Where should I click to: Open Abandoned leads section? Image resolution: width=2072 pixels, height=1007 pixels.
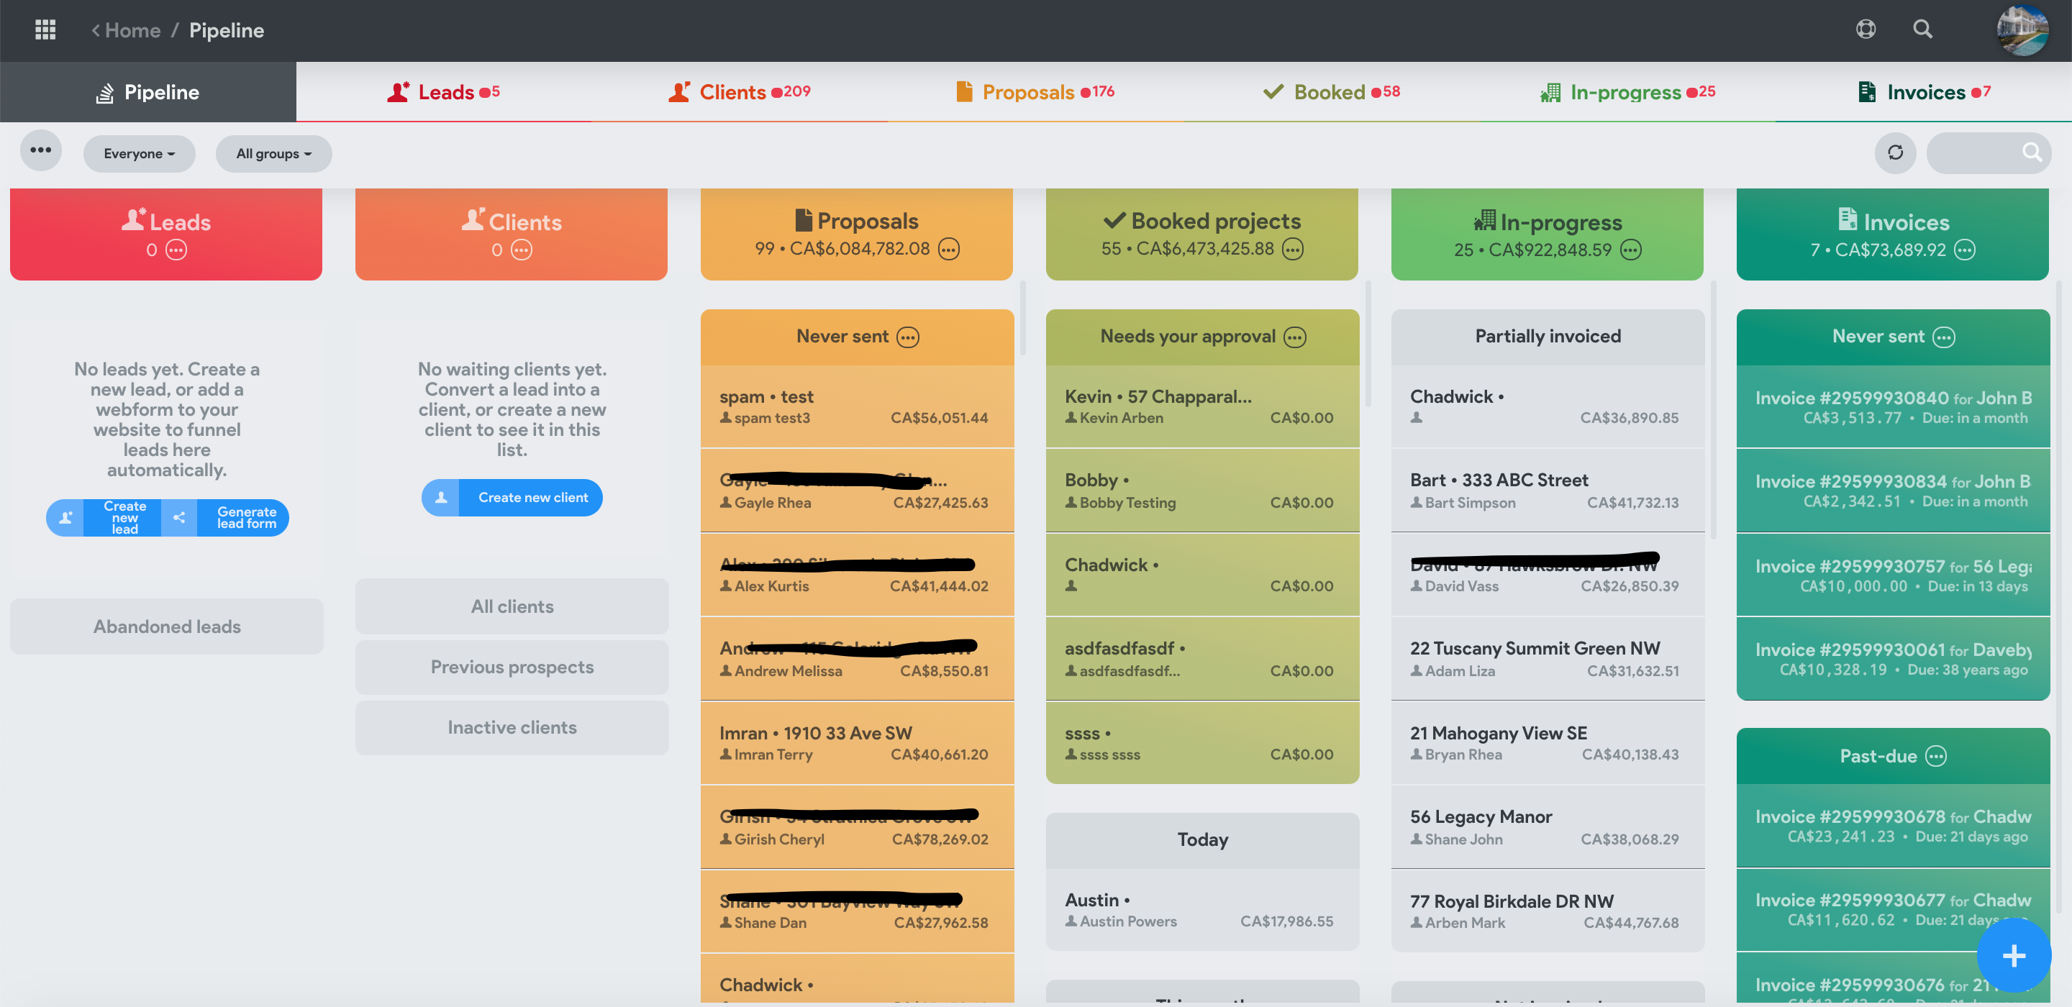[x=166, y=626]
